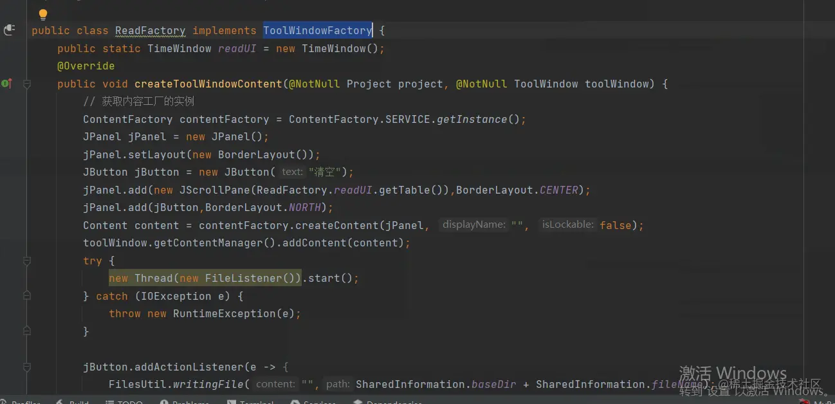The width and height of the screenshot is (835, 404).
Task: Click the TimeWindow() constructor call
Action: click(340, 48)
